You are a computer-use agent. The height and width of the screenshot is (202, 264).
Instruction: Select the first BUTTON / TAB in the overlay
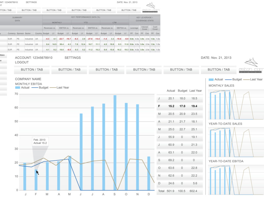pos(32,70)
